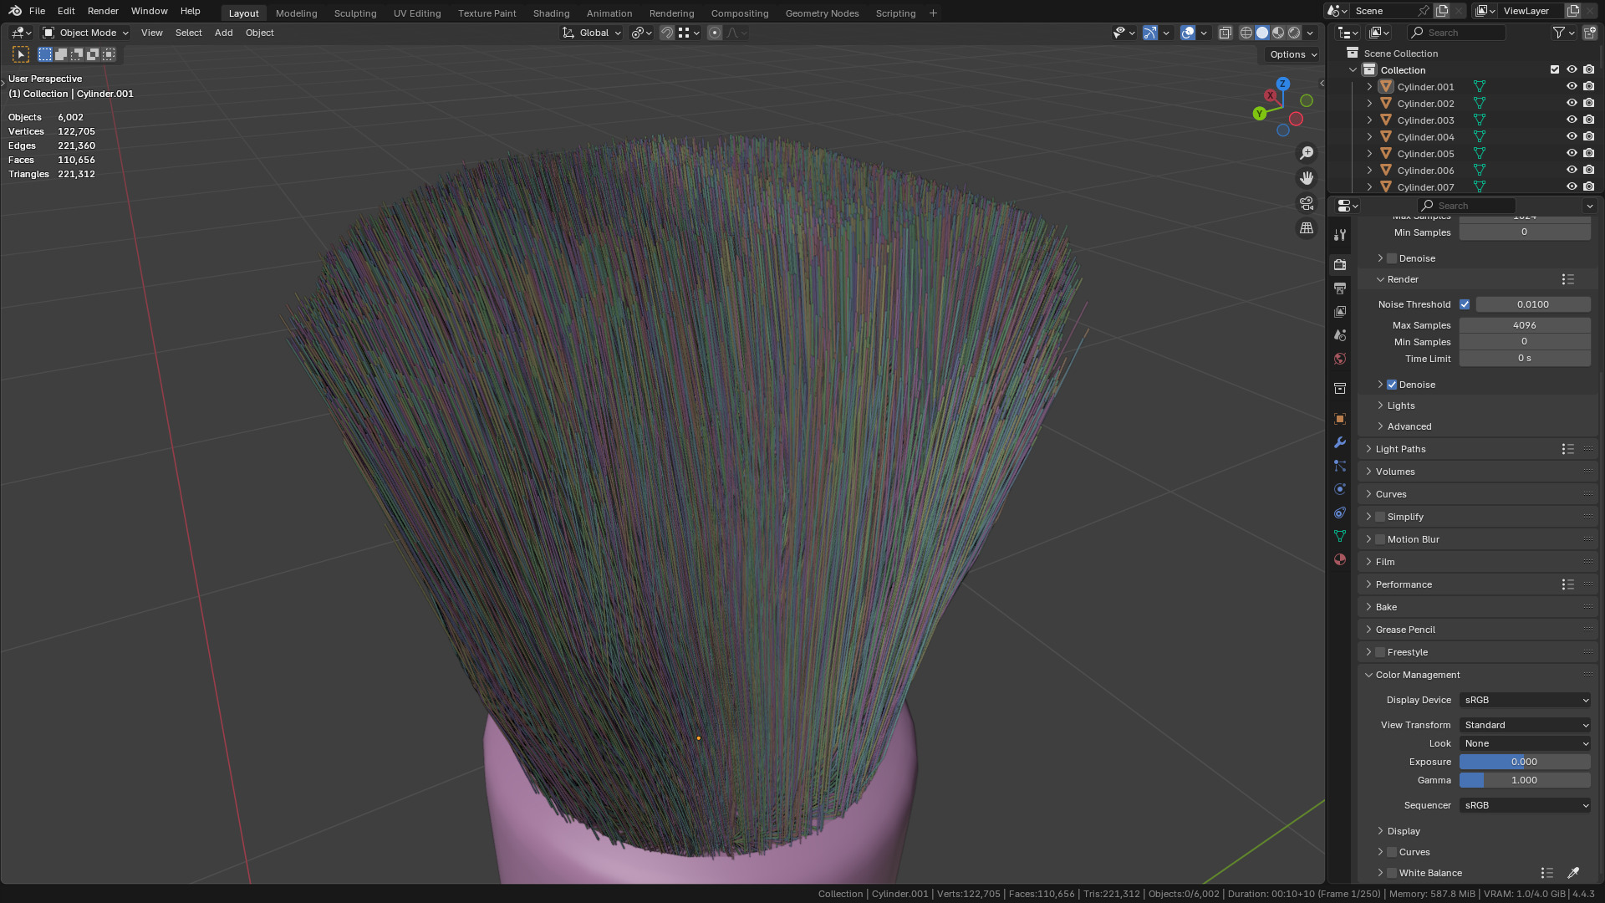The height and width of the screenshot is (903, 1605).
Task: Toggle the camera view gizmo
Action: coord(1307,203)
